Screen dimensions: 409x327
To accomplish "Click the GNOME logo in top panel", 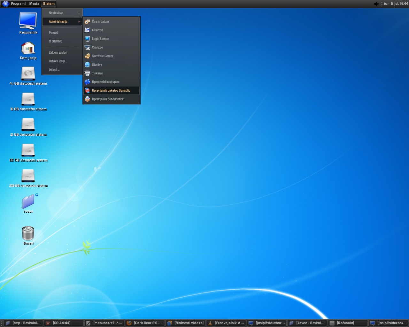I will 5,4.
